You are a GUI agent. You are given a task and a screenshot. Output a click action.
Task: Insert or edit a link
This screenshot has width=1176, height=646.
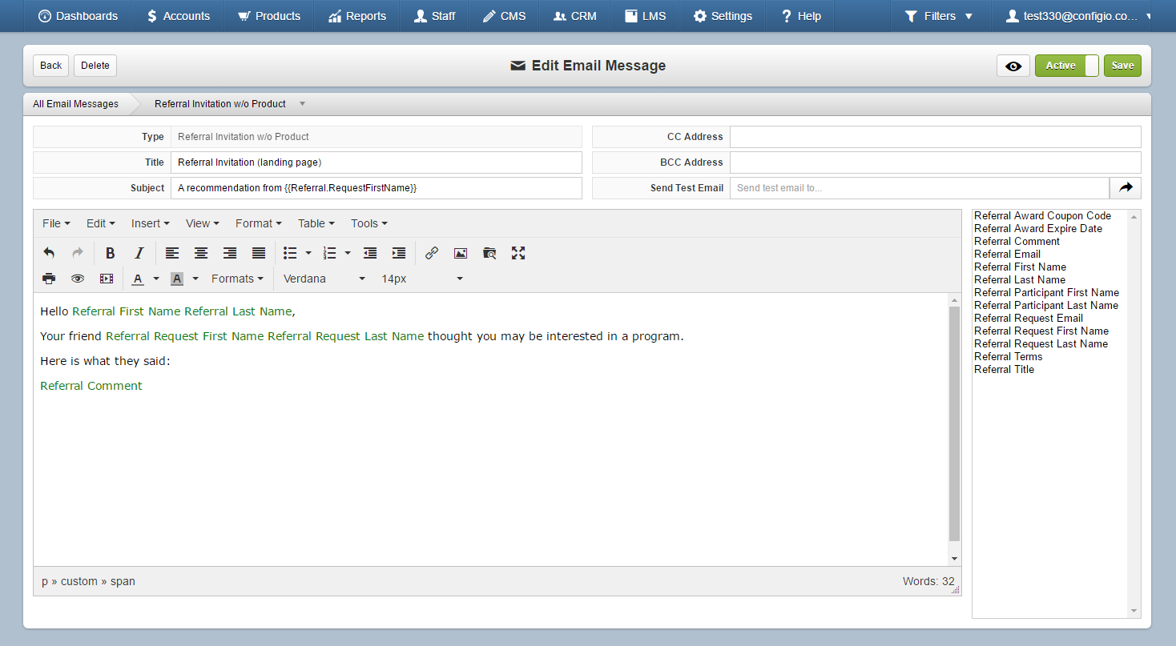click(432, 253)
